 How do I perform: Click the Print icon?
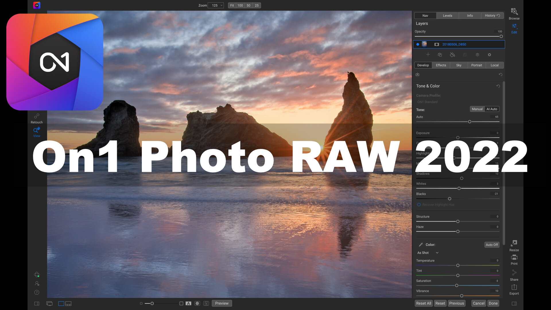pos(514,257)
